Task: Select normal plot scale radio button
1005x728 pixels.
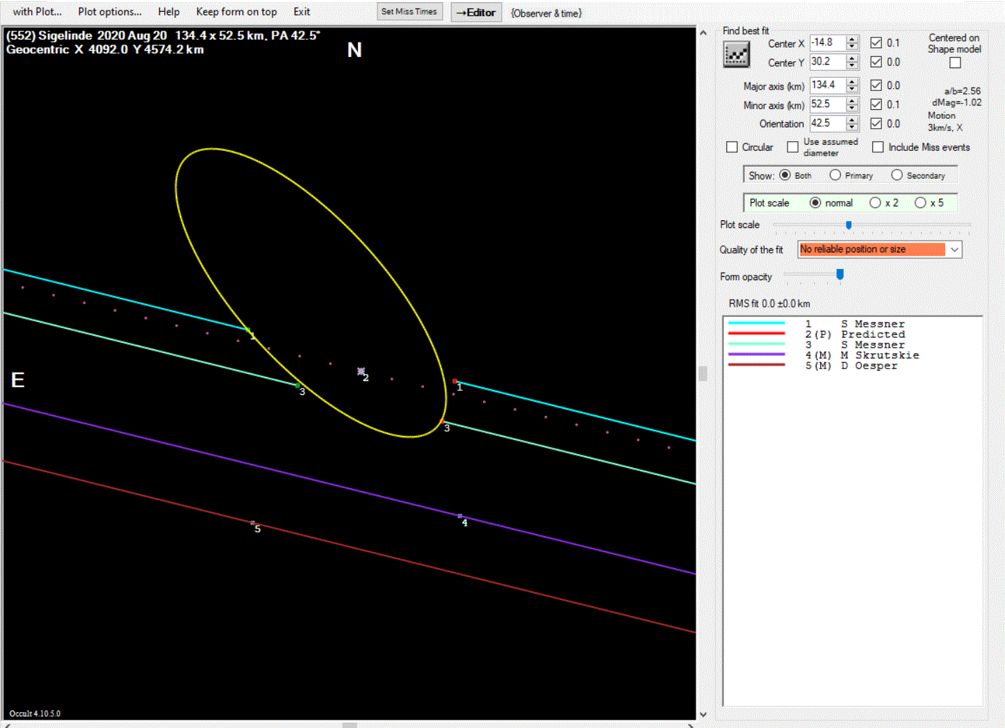Action: [815, 203]
